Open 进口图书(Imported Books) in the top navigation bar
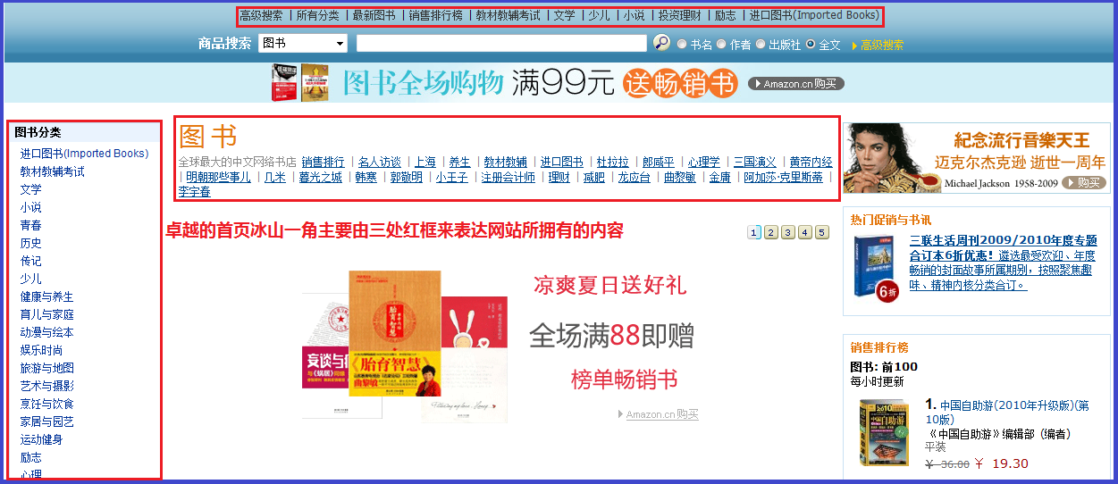 814,15
